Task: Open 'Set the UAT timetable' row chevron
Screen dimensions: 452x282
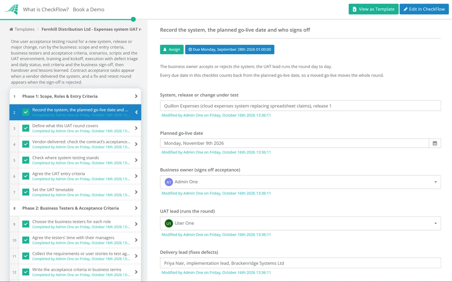Action: [136, 192]
